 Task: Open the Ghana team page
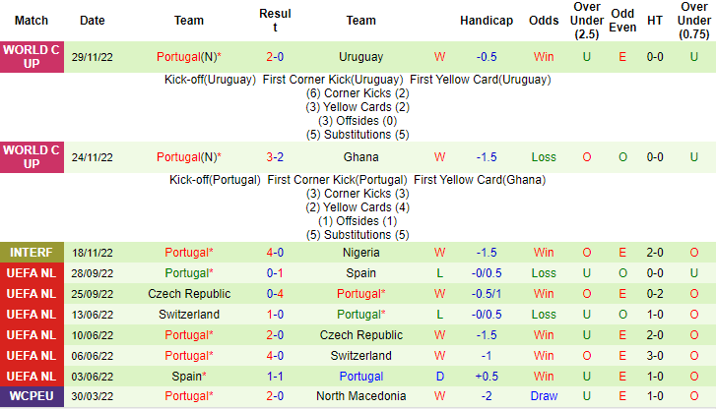tap(360, 157)
